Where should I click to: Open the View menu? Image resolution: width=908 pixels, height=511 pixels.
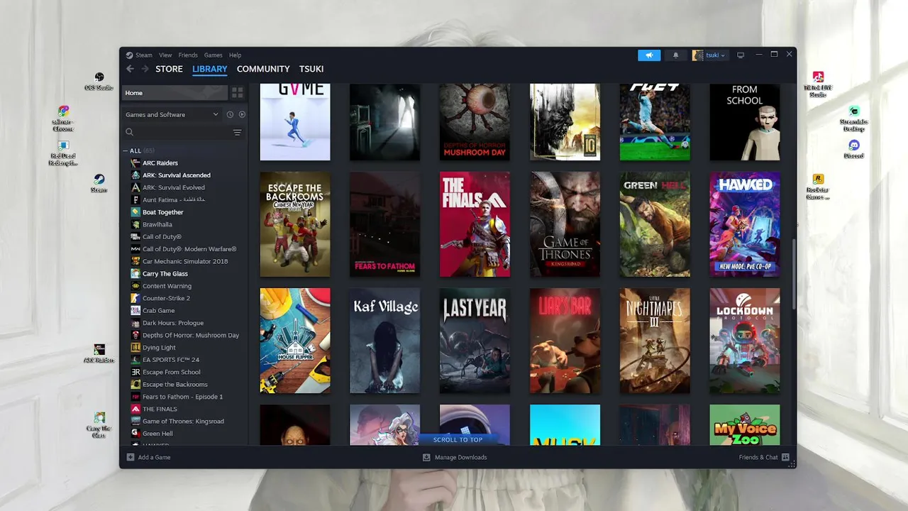pos(165,55)
